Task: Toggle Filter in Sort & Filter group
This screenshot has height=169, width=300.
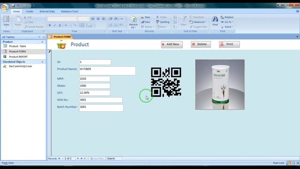Action: pos(198,27)
